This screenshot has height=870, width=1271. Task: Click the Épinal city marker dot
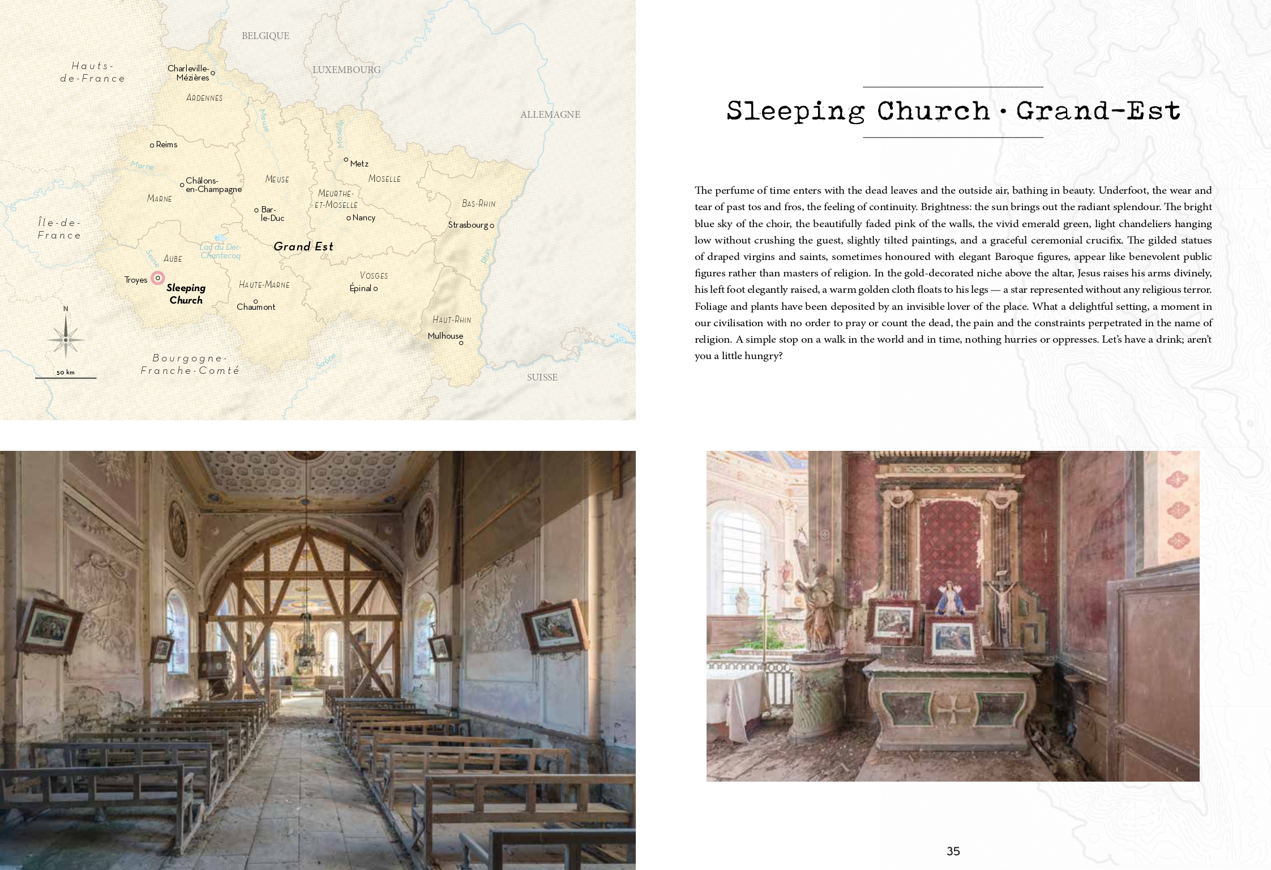coord(375,289)
